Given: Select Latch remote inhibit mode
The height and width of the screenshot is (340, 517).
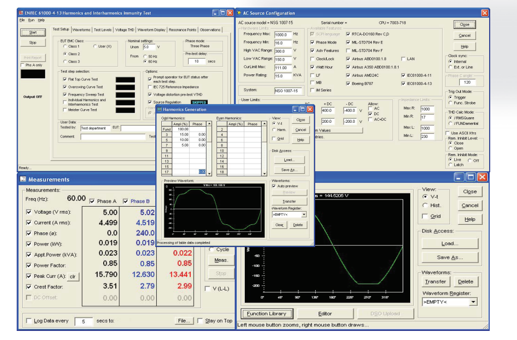Looking at the screenshot, I should pos(450,165).
